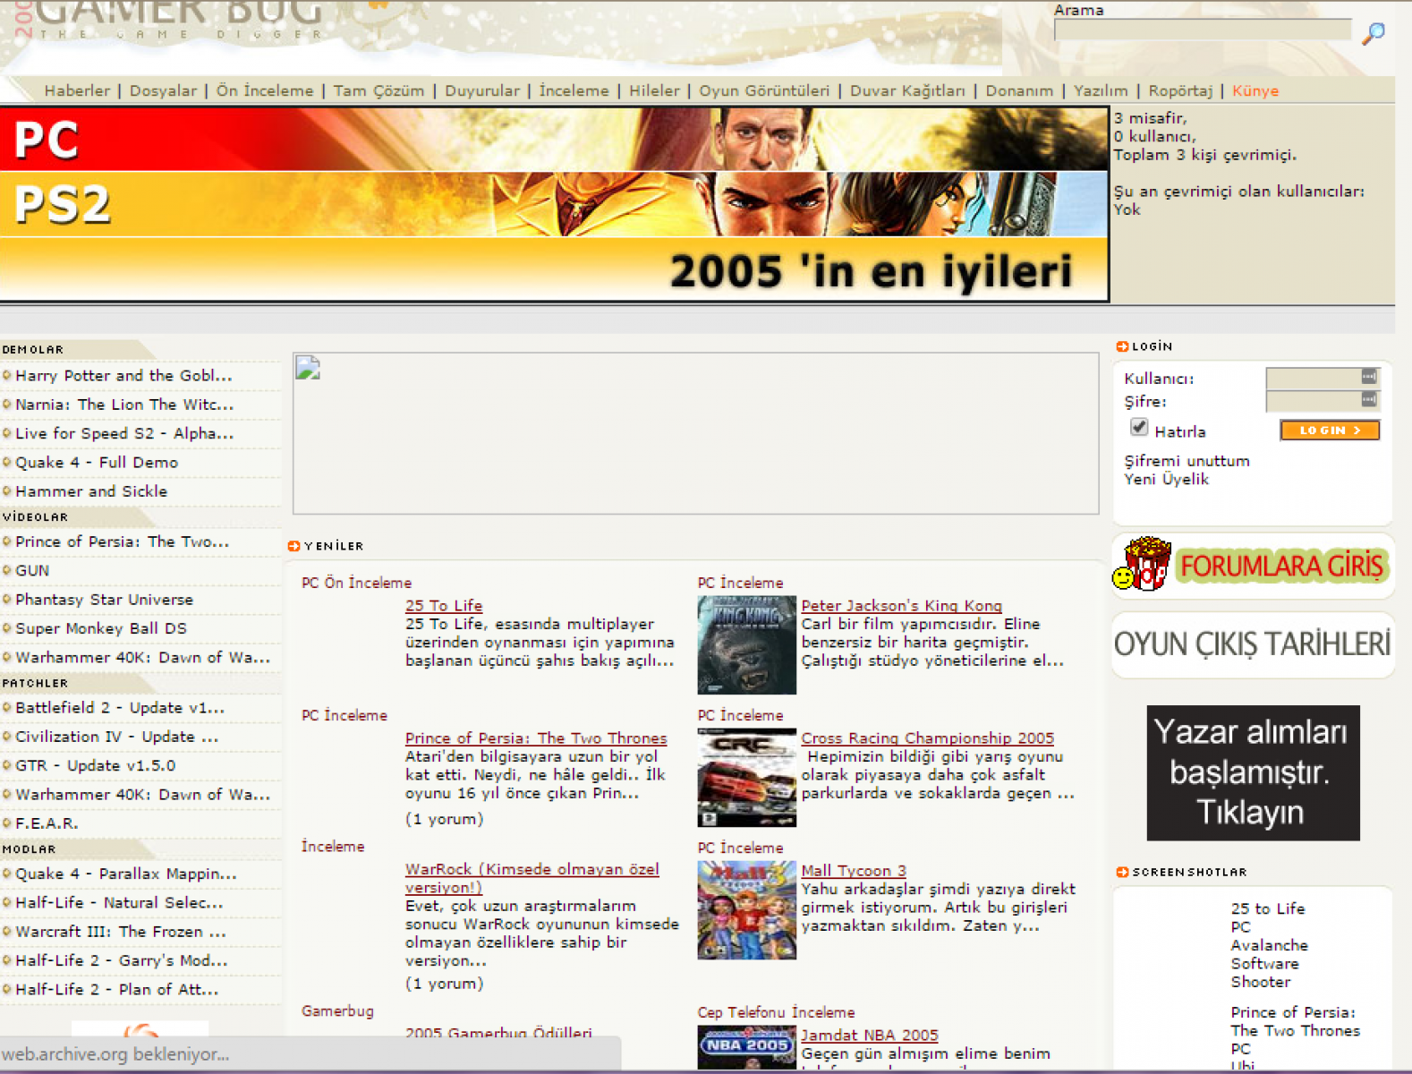Open the Cross Racing Championship cover image
Image resolution: width=1412 pixels, height=1074 pixels.
coord(746,777)
